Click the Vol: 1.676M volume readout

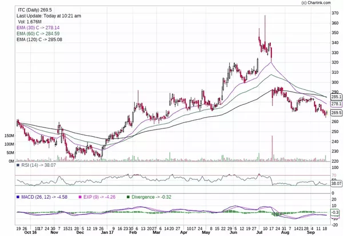tap(30, 22)
